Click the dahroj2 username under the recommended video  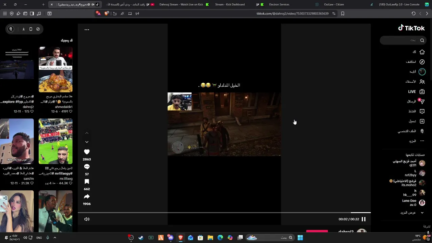[x=28, y=107]
